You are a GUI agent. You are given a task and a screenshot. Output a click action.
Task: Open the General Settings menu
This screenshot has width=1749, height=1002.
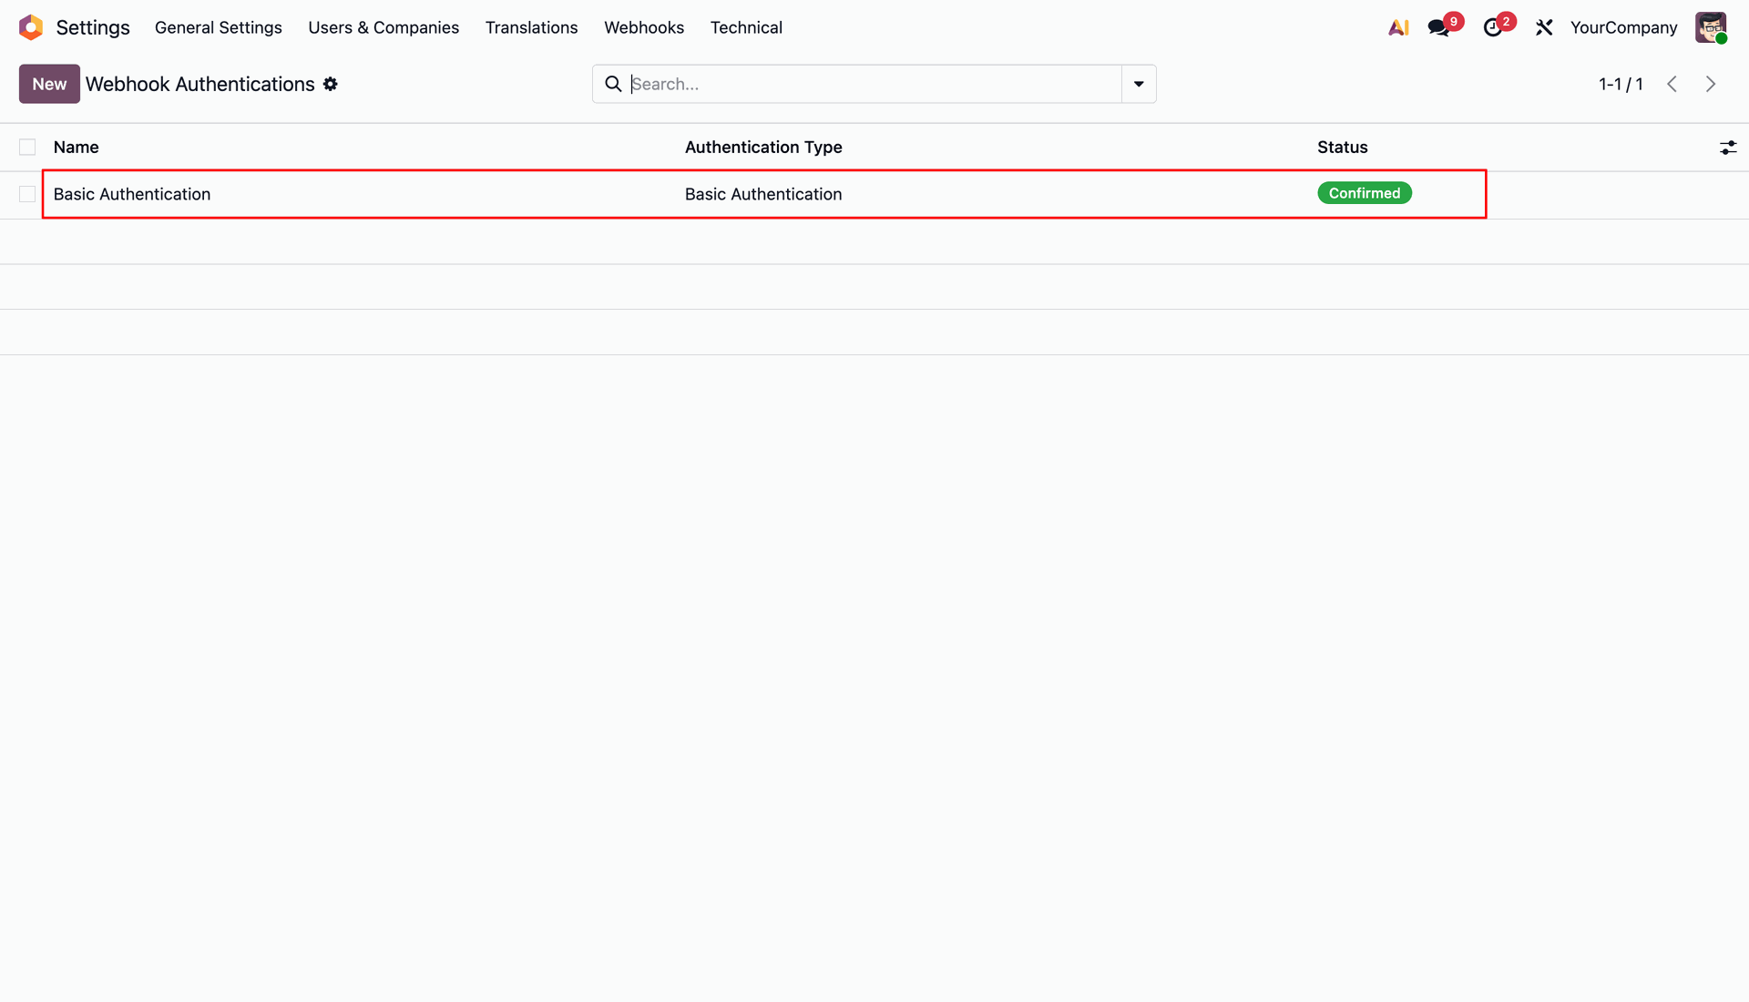[219, 27]
